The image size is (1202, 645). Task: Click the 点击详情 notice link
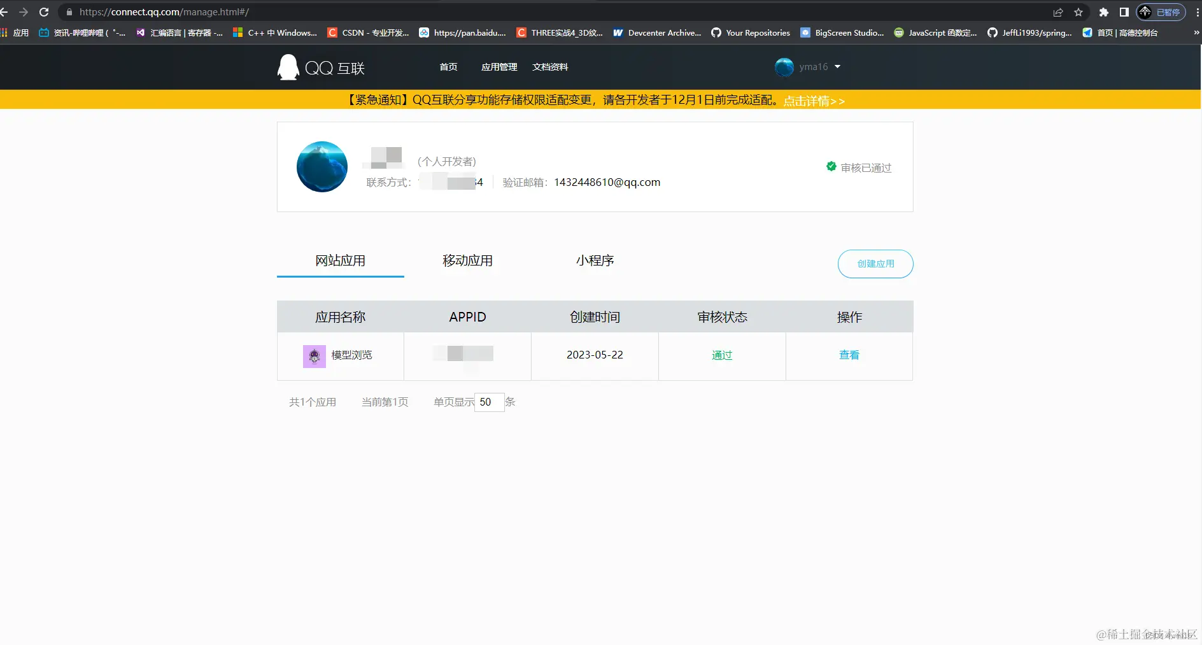(814, 100)
